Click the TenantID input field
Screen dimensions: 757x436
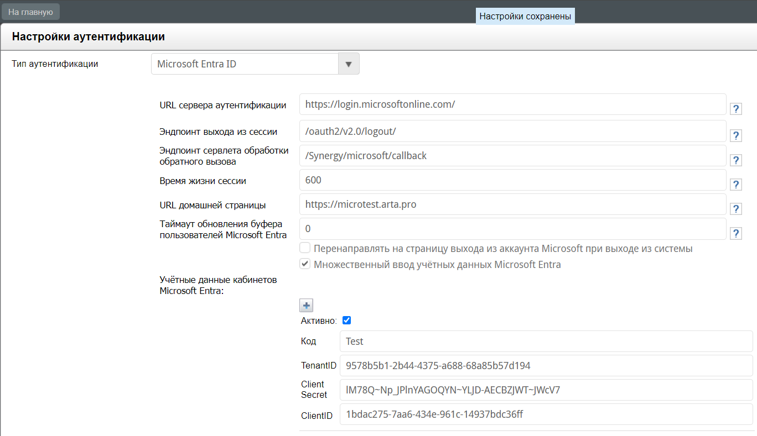546,366
